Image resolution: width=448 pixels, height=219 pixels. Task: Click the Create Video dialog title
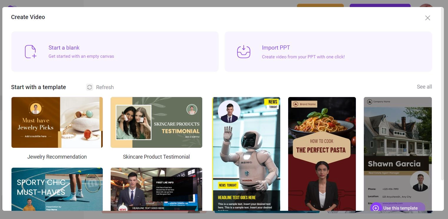click(28, 17)
